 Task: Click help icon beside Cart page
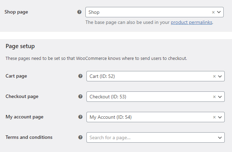coord(80,76)
